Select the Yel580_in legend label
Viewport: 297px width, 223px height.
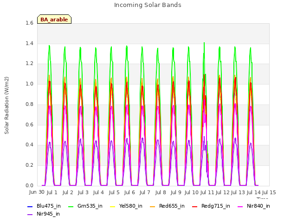[131, 206]
